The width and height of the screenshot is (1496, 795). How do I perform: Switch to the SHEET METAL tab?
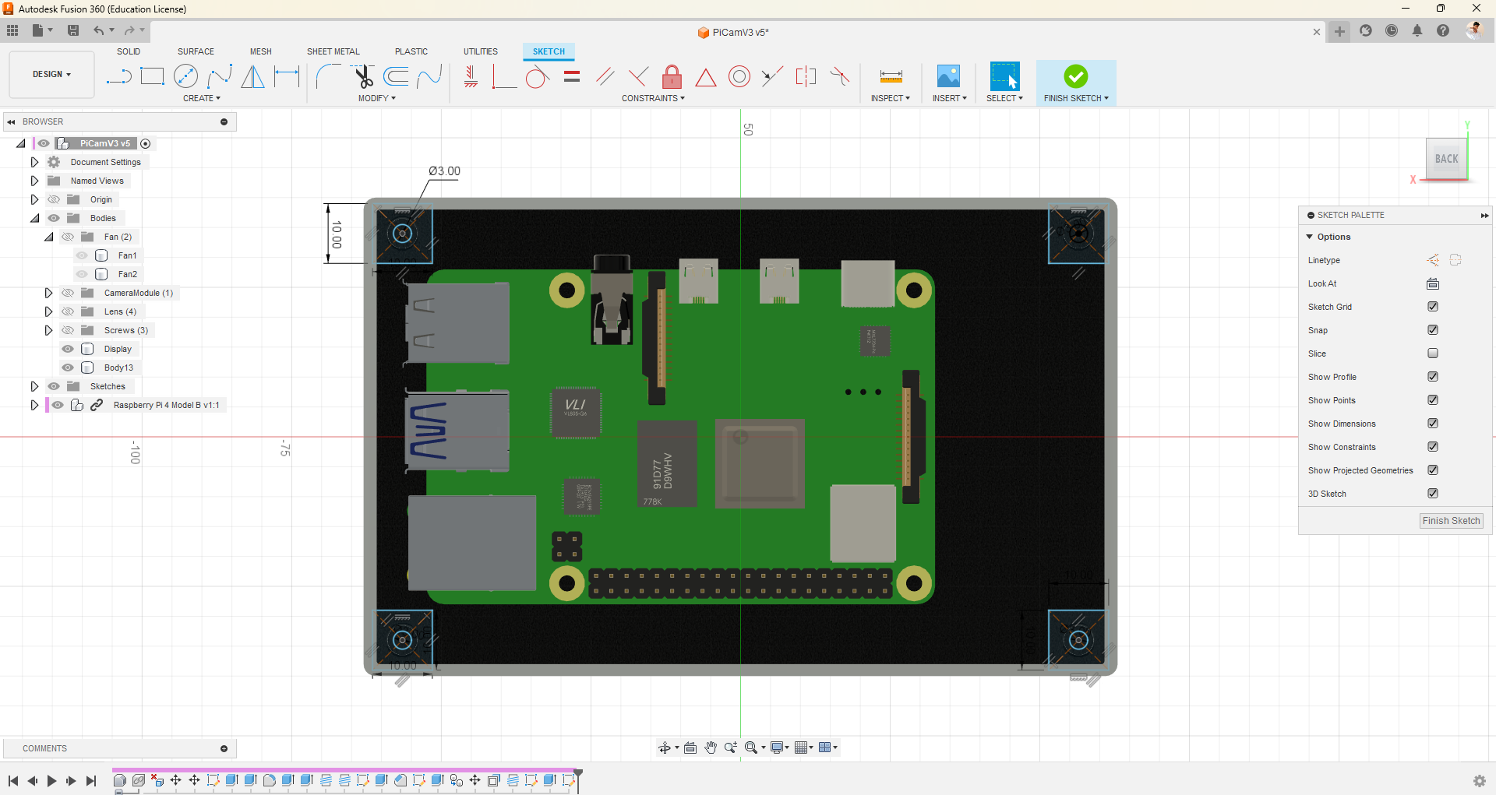333,51
